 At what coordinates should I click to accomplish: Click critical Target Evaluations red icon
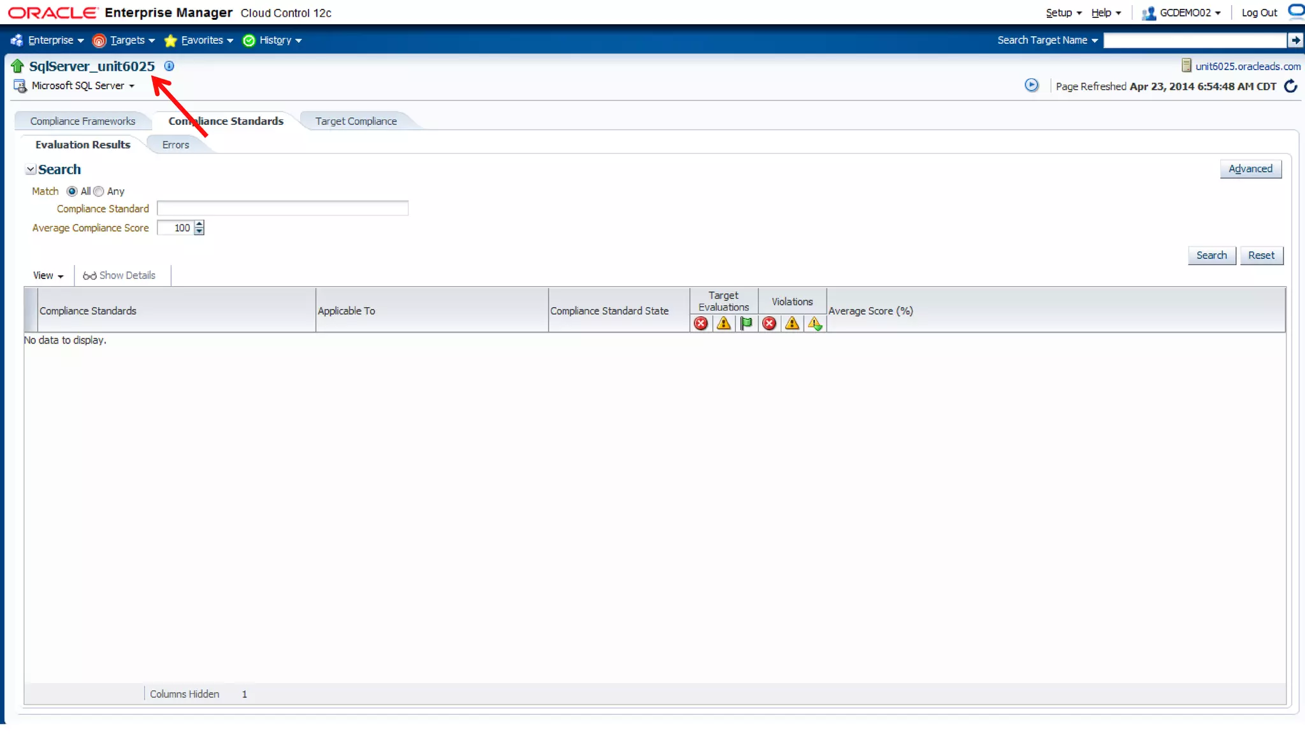(701, 324)
